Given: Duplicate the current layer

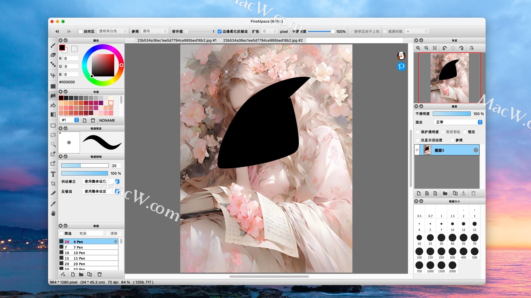Looking at the screenshot, I should pos(455,193).
